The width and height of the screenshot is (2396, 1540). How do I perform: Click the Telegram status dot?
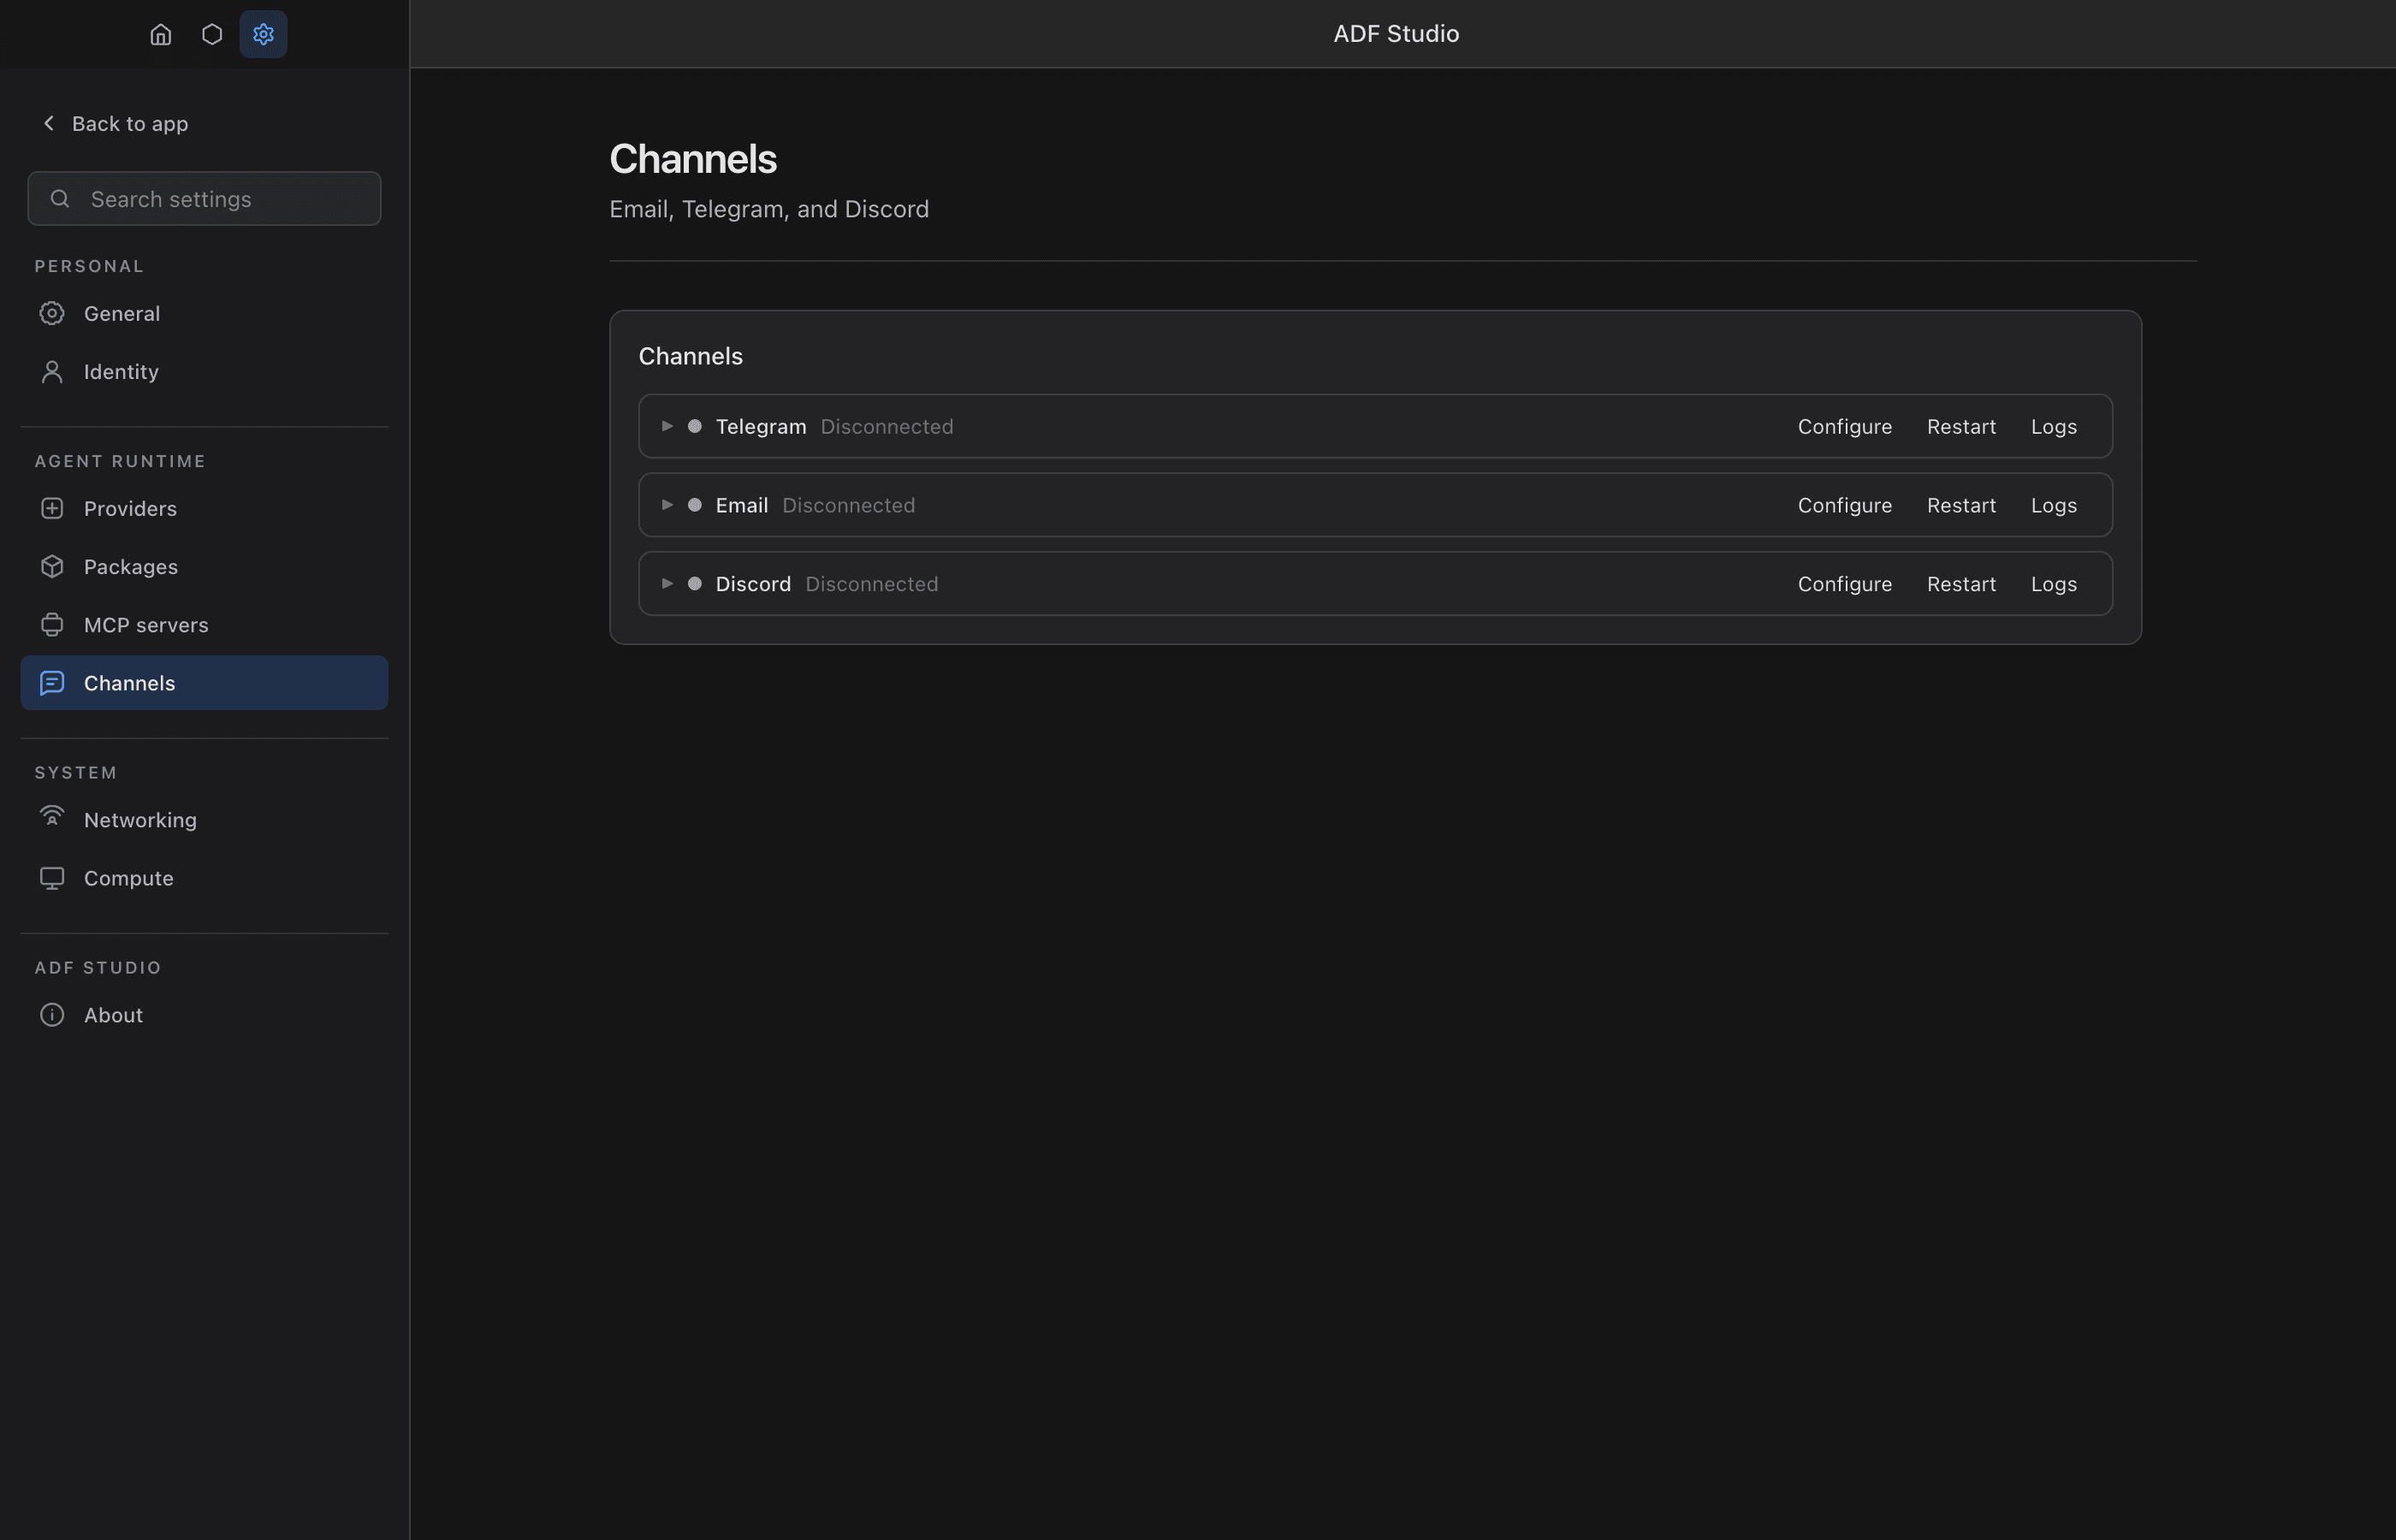point(695,427)
